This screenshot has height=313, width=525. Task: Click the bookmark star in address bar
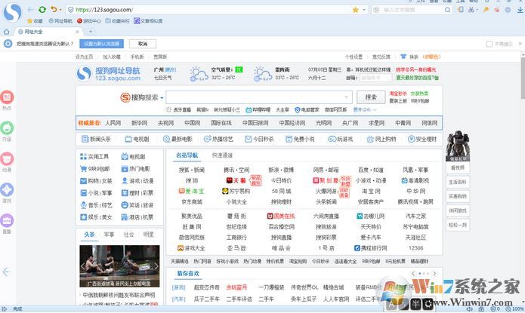[355, 10]
